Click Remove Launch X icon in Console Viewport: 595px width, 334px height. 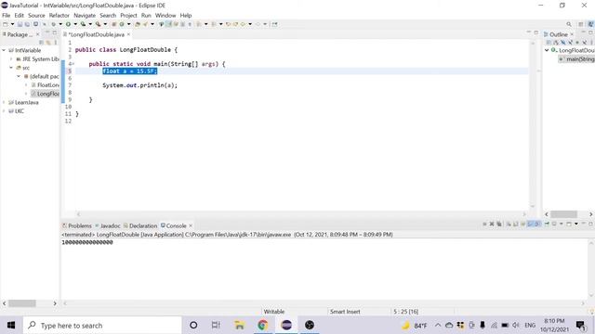point(492,225)
